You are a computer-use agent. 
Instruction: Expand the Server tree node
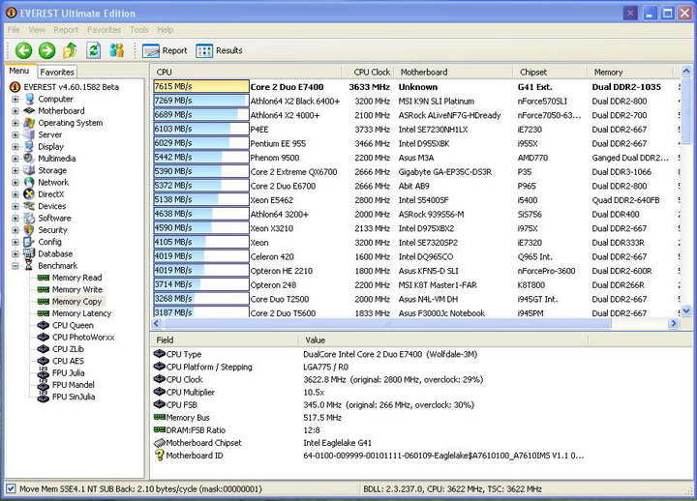(x=15, y=134)
